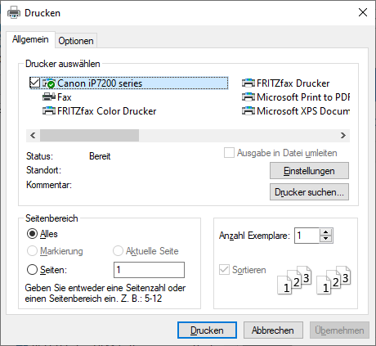This screenshot has width=376, height=346.
Task: Select the Alles radio button
Action: click(32, 234)
